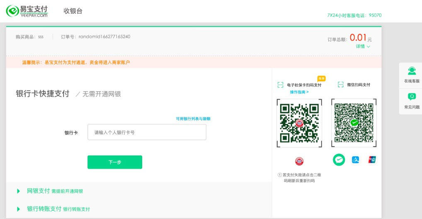Expand the 银行转账支付 section triangle
Viewport: 422px width, 219px height.
(x=18, y=209)
